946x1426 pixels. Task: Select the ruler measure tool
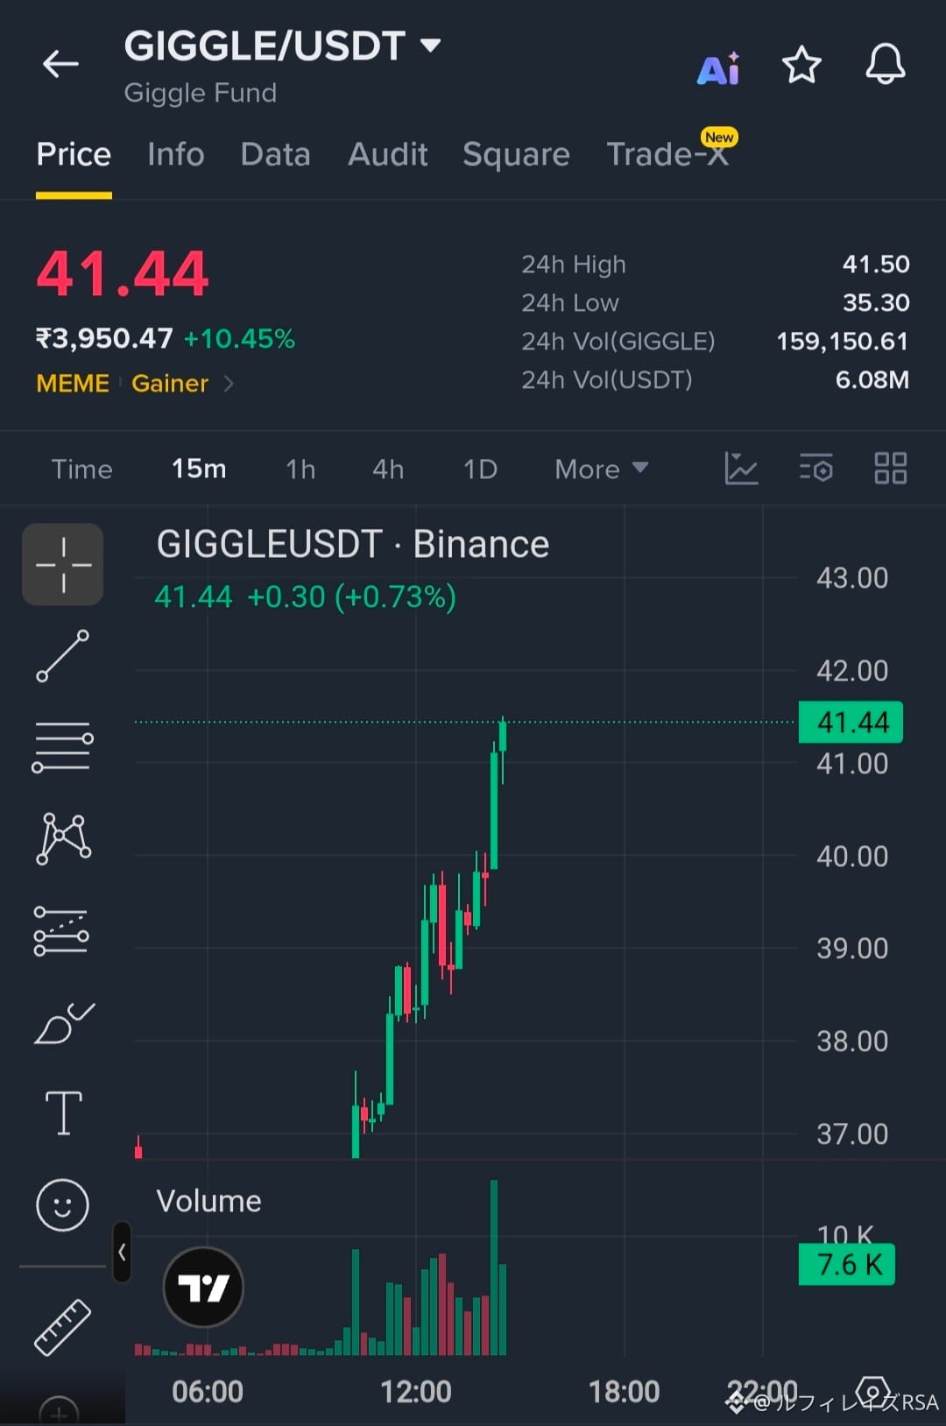tap(63, 1328)
